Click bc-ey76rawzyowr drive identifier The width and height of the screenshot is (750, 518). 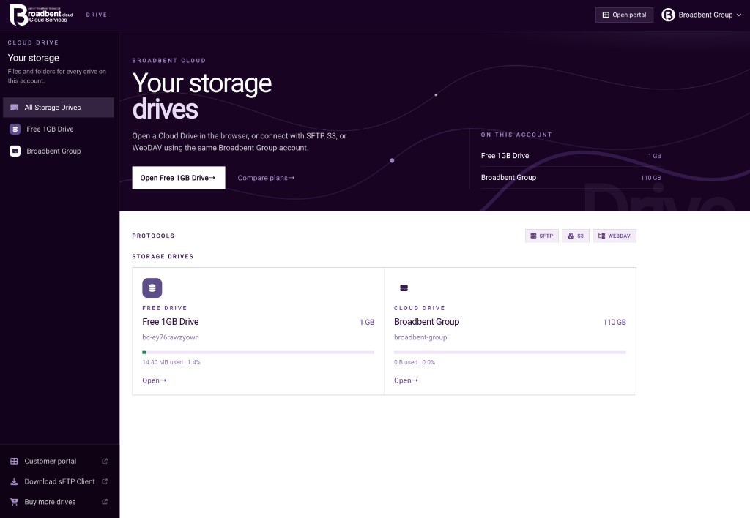click(170, 337)
